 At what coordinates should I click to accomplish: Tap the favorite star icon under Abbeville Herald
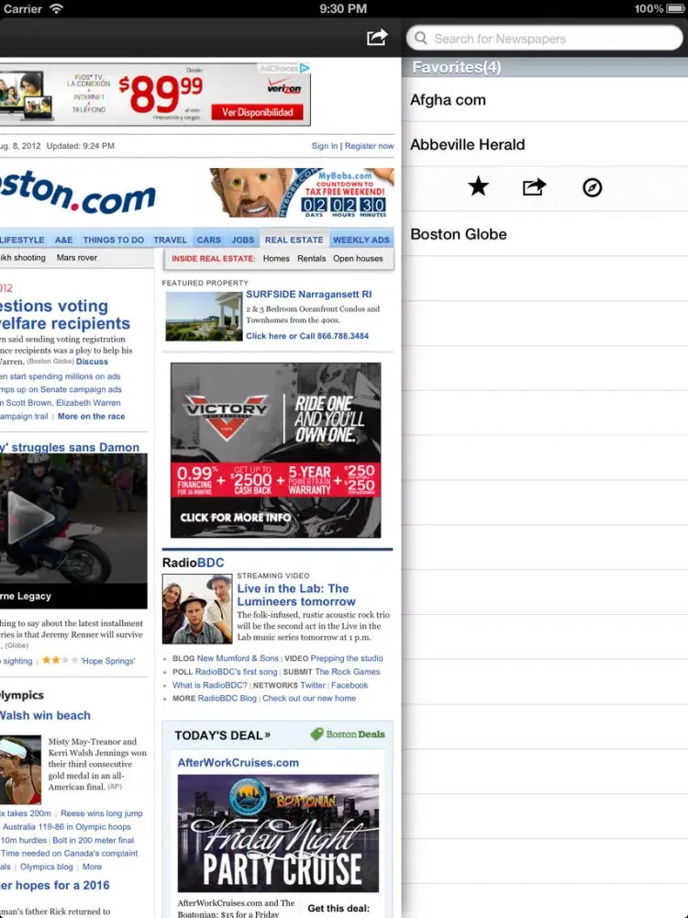pos(478,186)
